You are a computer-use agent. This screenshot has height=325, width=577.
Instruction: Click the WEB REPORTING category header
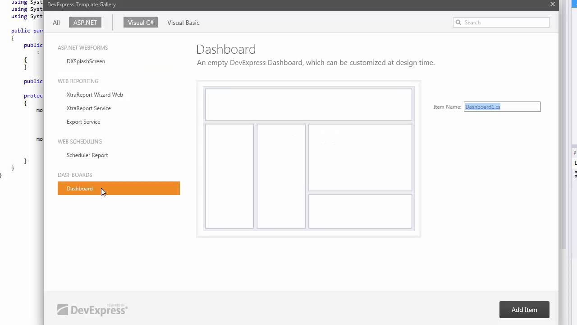(78, 81)
